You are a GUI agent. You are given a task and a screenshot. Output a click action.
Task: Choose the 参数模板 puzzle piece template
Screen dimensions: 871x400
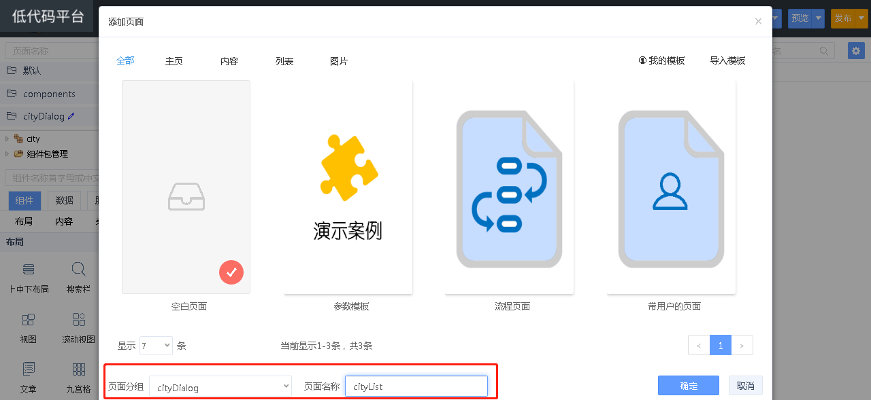(348, 187)
